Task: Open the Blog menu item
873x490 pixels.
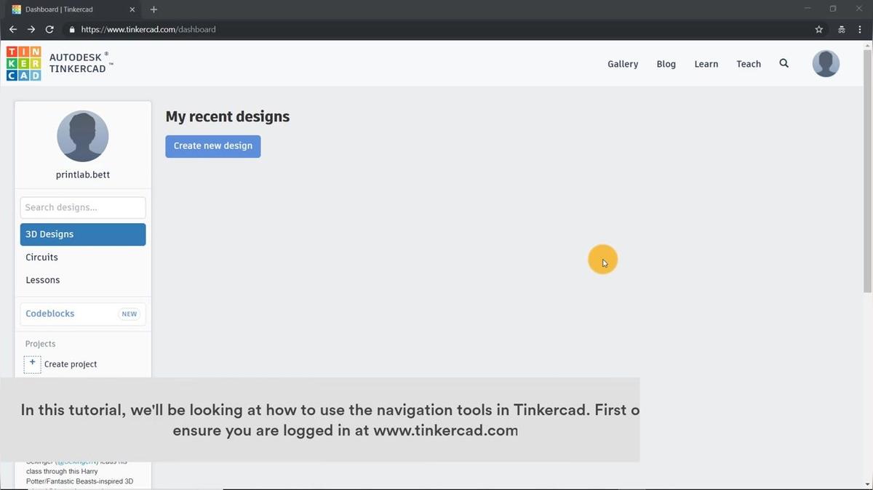Action: click(x=666, y=64)
